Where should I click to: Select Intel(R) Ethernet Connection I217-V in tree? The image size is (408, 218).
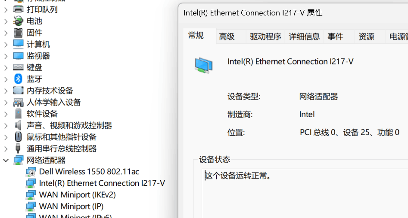(102, 183)
